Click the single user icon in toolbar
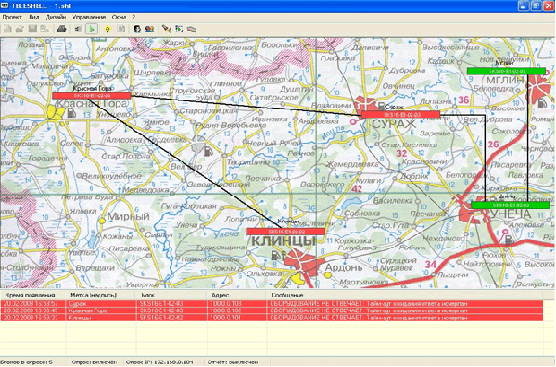 (137, 29)
